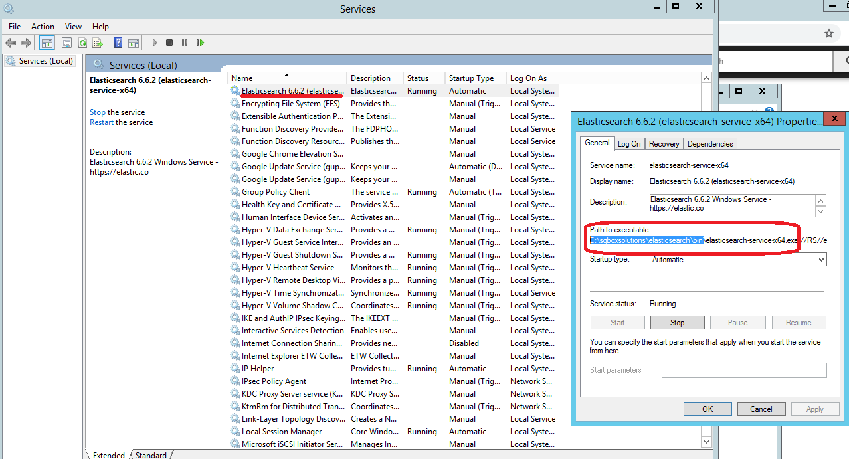Select the Human Interface Device Service row
Screen dimensions: 849x459
click(x=394, y=217)
